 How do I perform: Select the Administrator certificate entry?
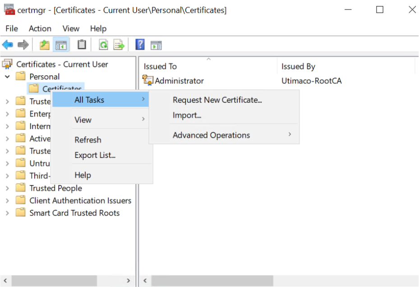(179, 81)
